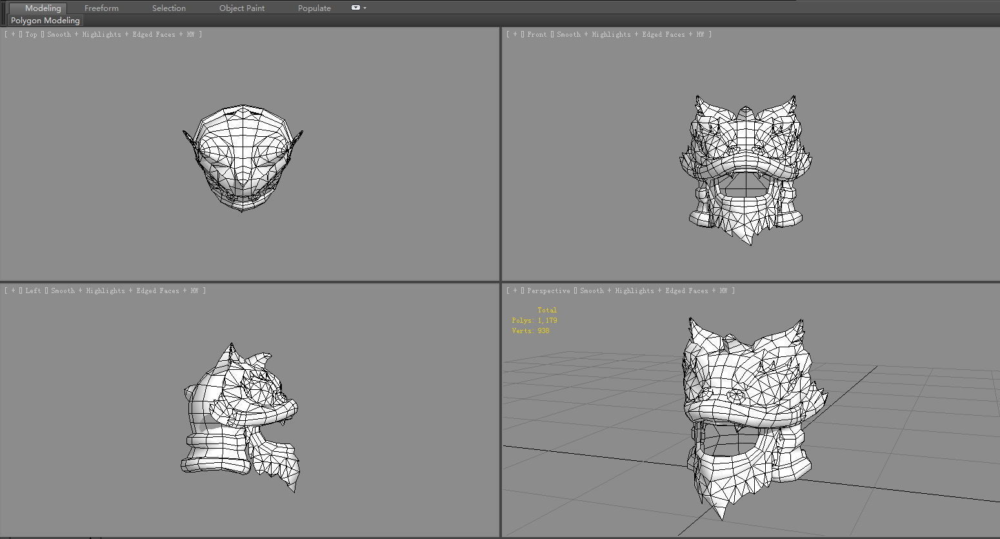Open the Left viewport [+] general menu

pyautogui.click(x=13, y=290)
